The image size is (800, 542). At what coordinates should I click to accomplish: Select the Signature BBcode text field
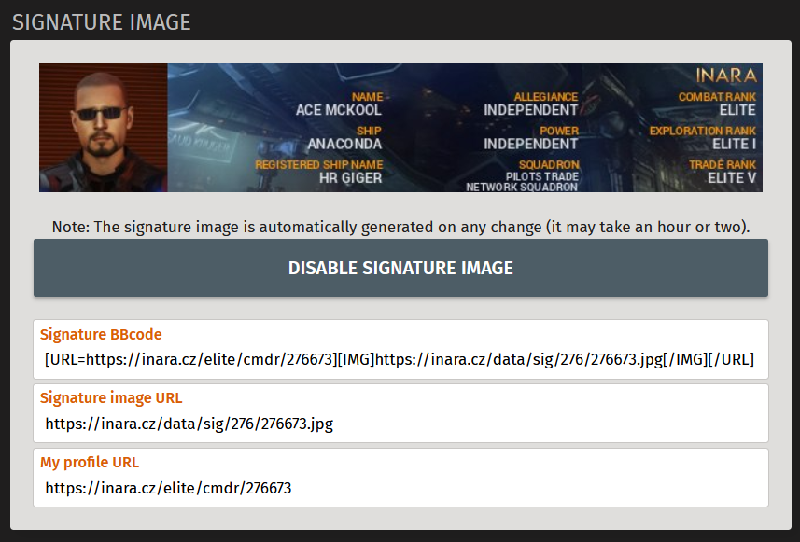point(400,349)
